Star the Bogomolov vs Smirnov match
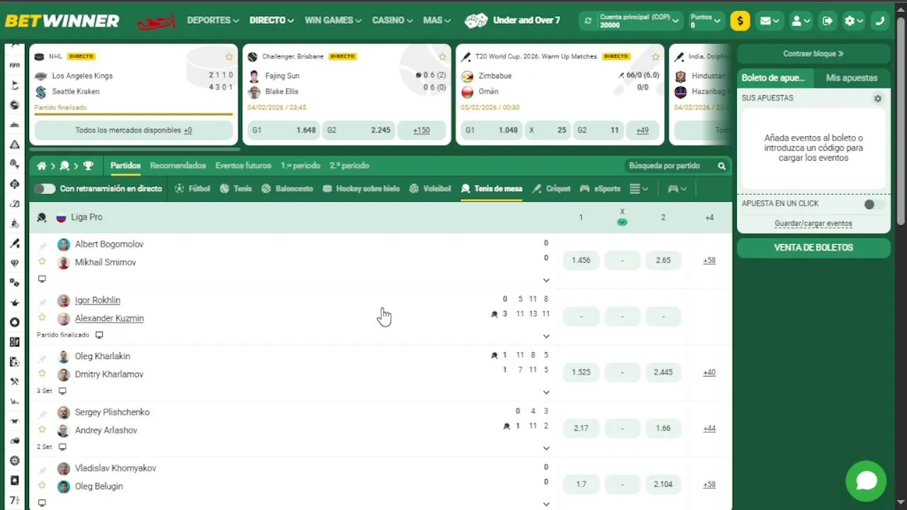 42,261
